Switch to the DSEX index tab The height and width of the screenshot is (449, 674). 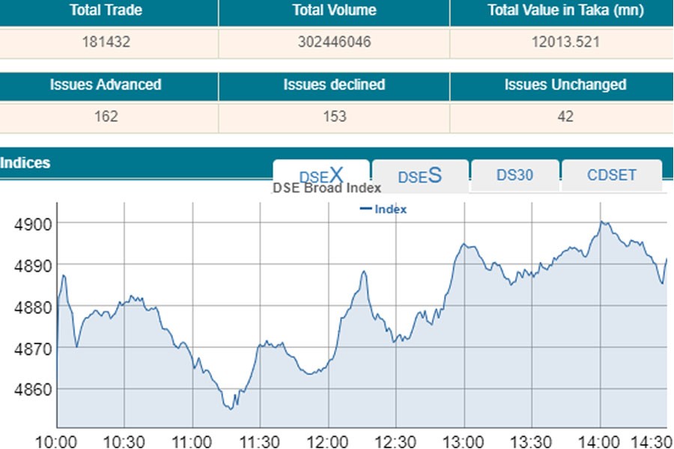click(x=321, y=176)
